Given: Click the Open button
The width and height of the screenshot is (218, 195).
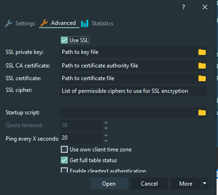Looking at the screenshot, I should click(x=109, y=184).
